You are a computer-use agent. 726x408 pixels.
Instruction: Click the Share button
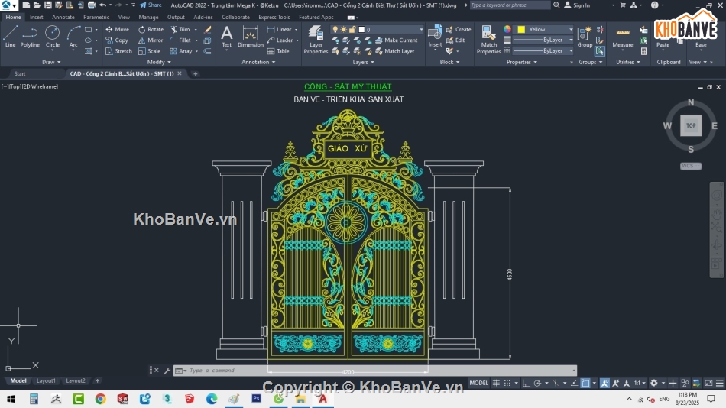point(151,5)
